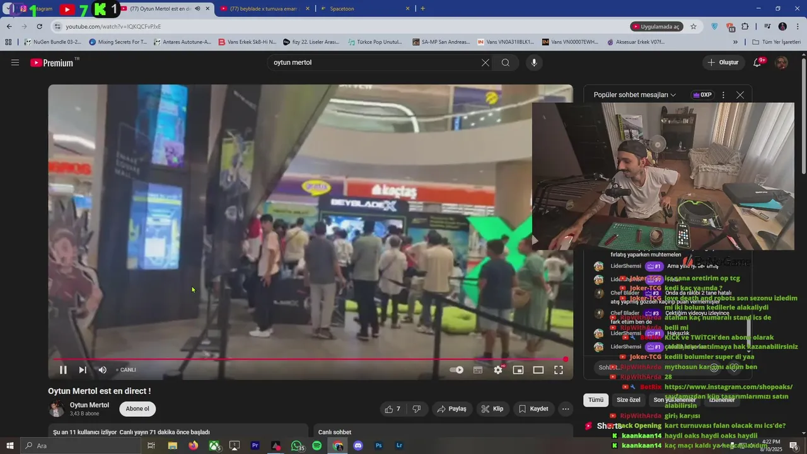Open the Tüm Yer İşaretleri folder
Image resolution: width=807 pixels, height=454 pixels.
pos(776,42)
